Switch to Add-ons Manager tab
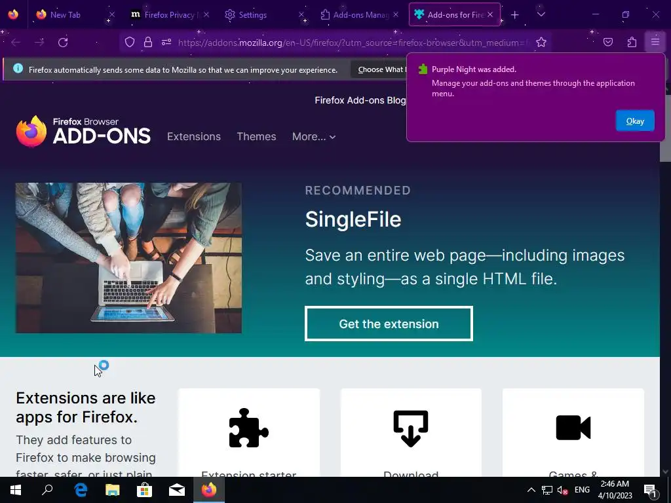The width and height of the screenshot is (671, 503). click(x=360, y=14)
